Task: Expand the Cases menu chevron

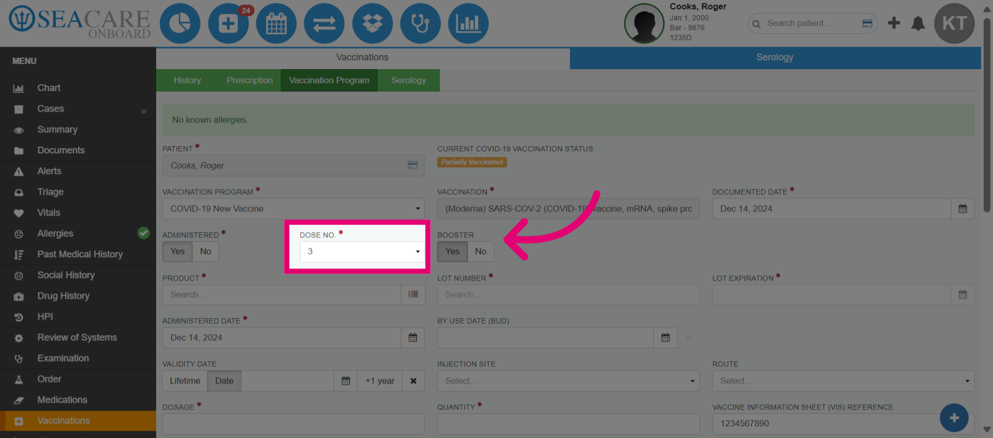Action: pyautogui.click(x=144, y=111)
